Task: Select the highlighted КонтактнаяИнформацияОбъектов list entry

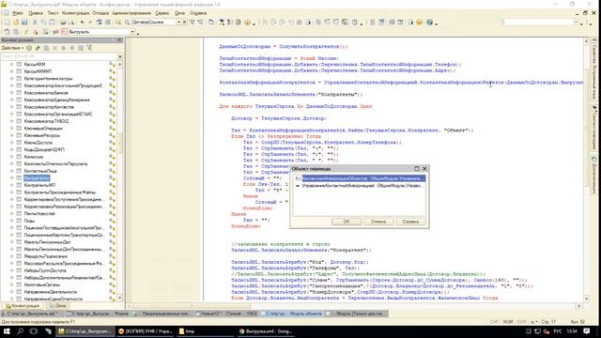Action: 360,178
